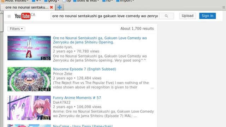Click '2 years ago • 106,098 views' text
This screenshot has width=226, height=127.
pyautogui.click(x=77, y=107)
